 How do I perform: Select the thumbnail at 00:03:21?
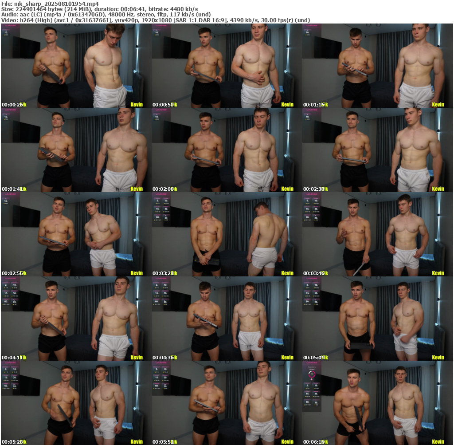click(226, 234)
